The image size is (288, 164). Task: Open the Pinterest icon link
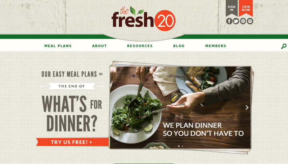(x=243, y=21)
